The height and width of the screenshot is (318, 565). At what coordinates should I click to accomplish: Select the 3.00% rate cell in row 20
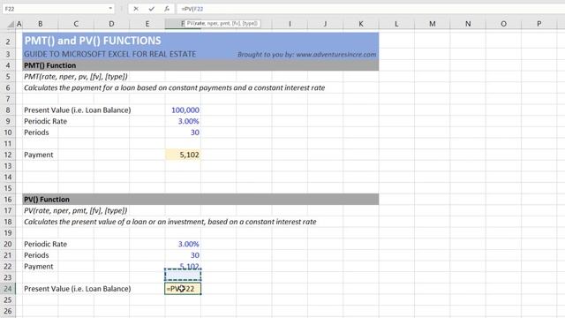point(183,244)
